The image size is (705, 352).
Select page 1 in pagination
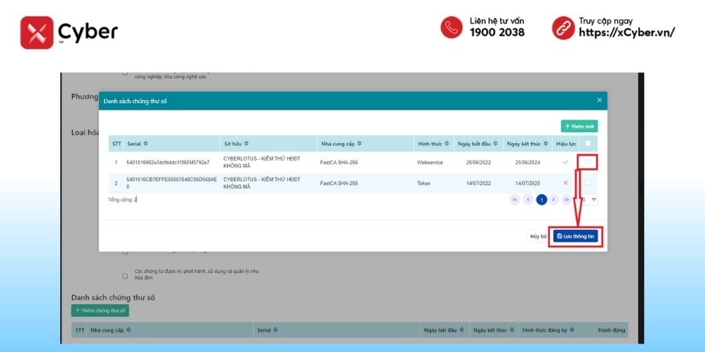tap(541, 199)
